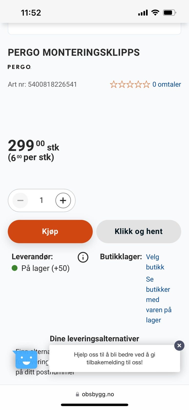Screen dimensions: 189x410
Task: Open the Leverandør info icon
Action: pos(83,257)
